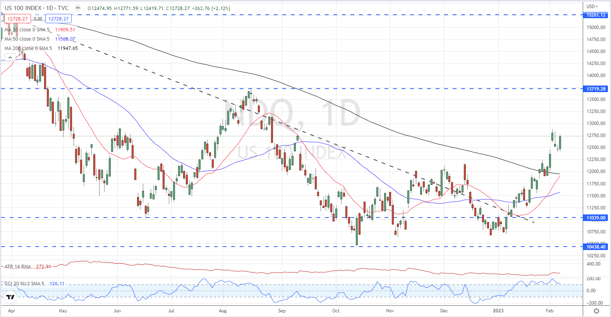Click the 12000.00 price scale label
The image size is (611, 317).
click(x=596, y=171)
